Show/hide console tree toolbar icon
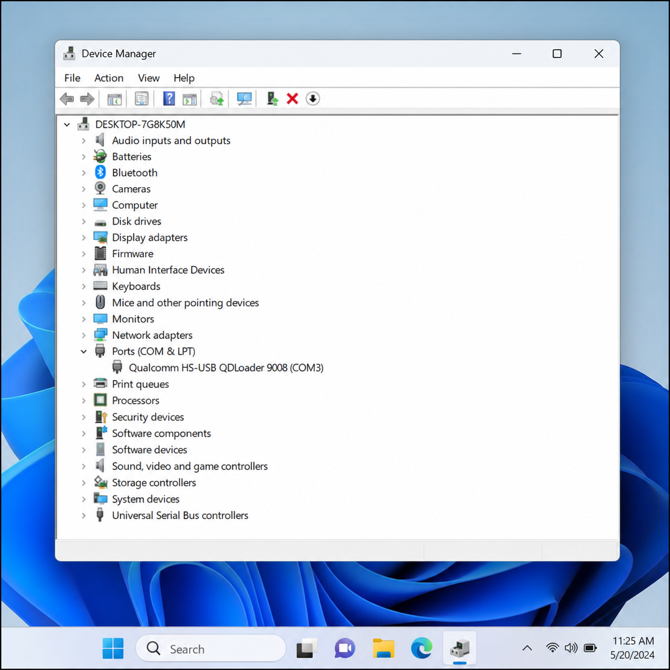This screenshot has height=670, width=670. pyautogui.click(x=115, y=99)
